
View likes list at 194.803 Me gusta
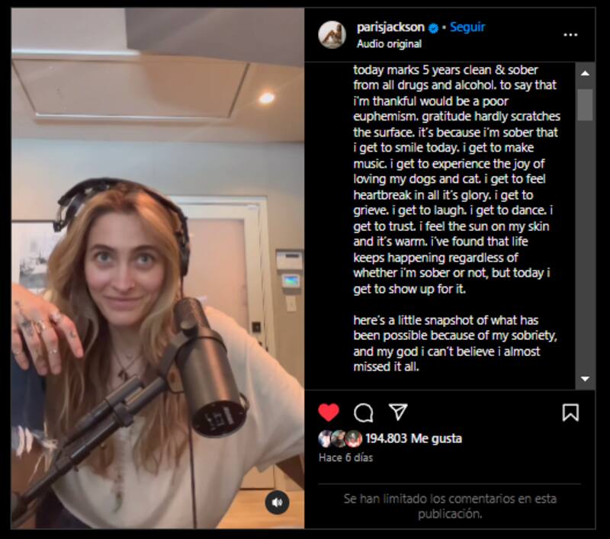click(x=413, y=438)
